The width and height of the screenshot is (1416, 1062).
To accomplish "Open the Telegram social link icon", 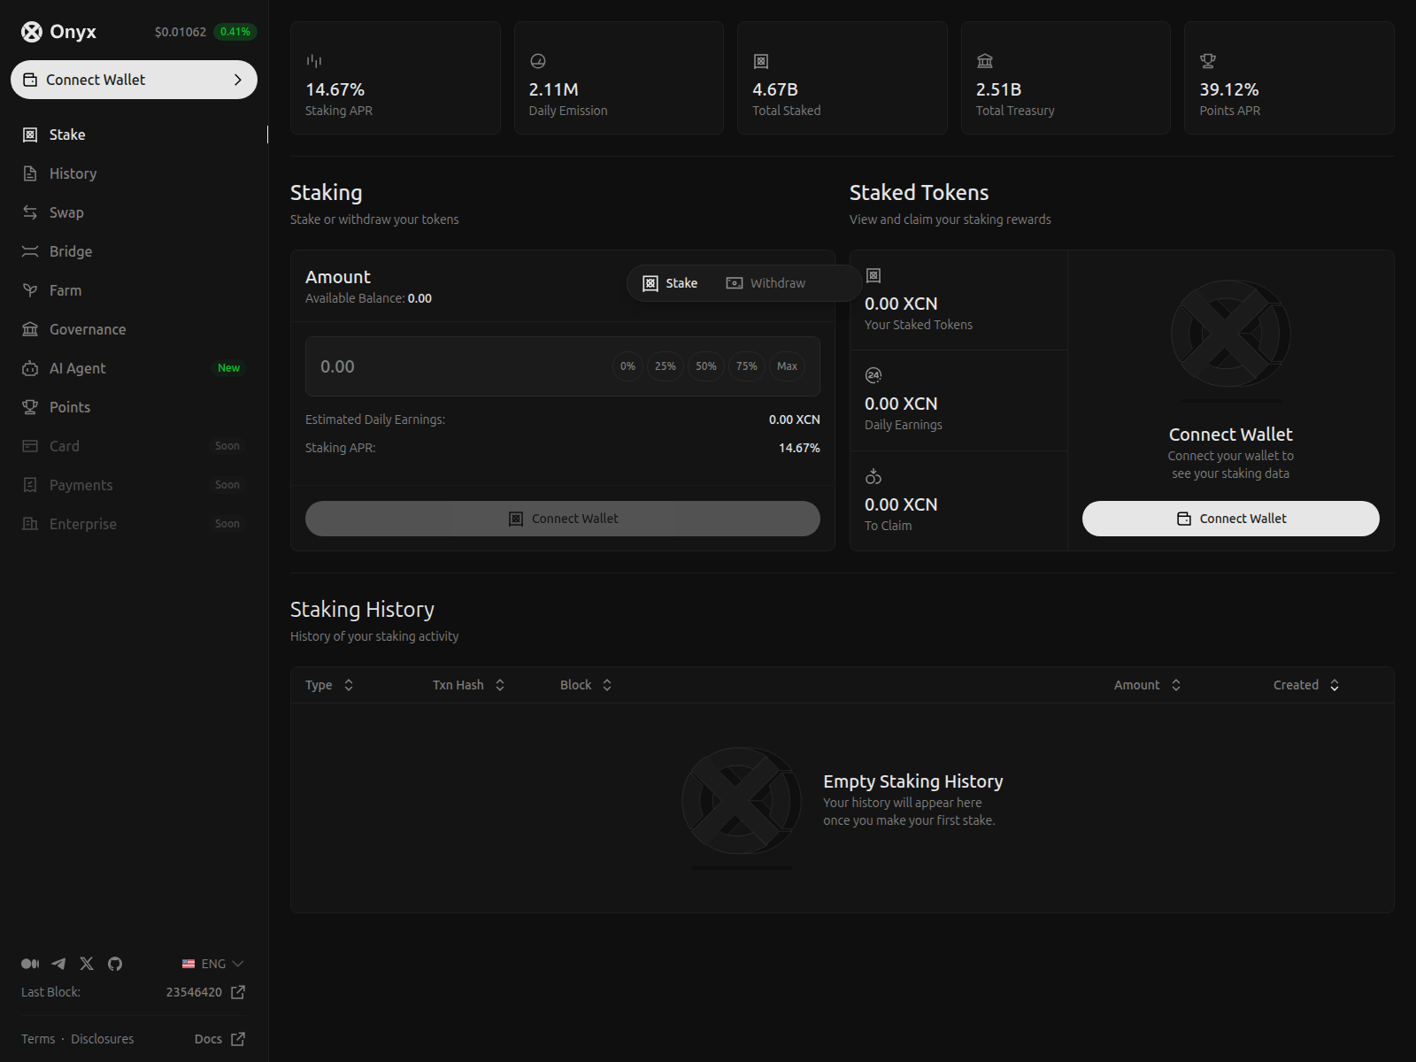I will point(58,964).
